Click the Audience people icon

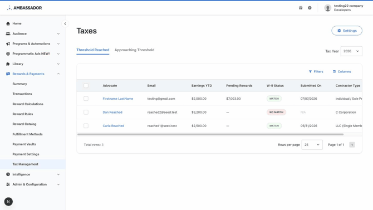click(8, 33)
